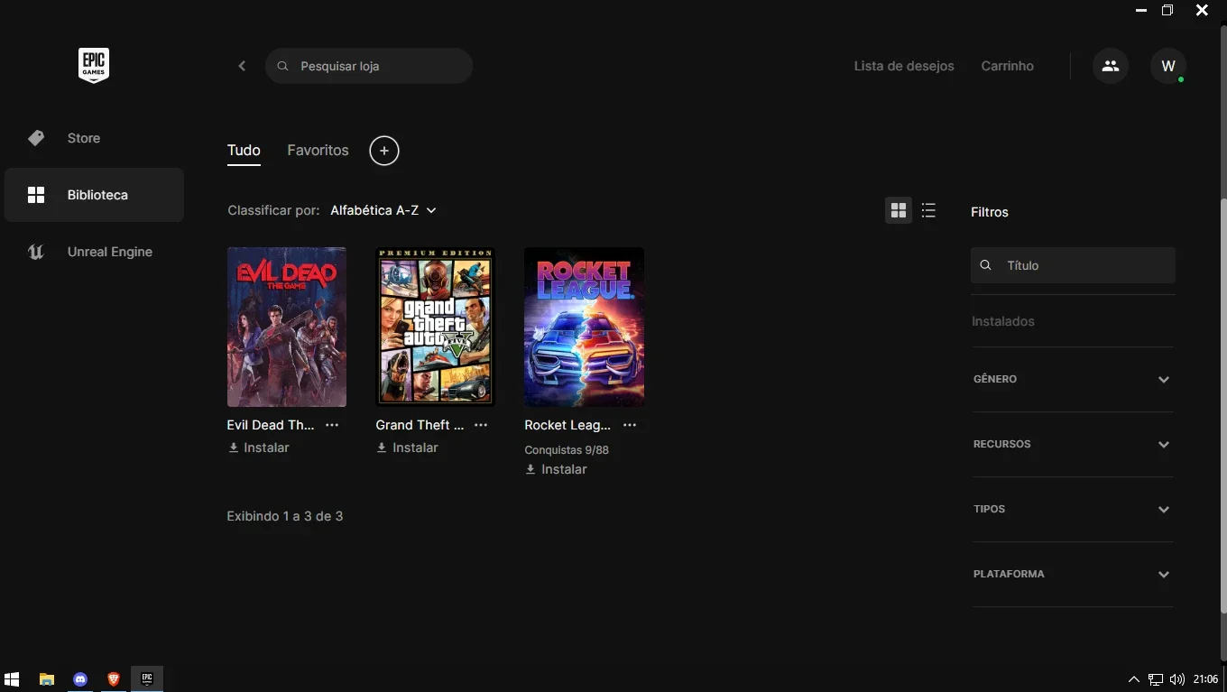Click the Conquistas 9/88 text
This screenshot has width=1227, height=692.
(567, 449)
